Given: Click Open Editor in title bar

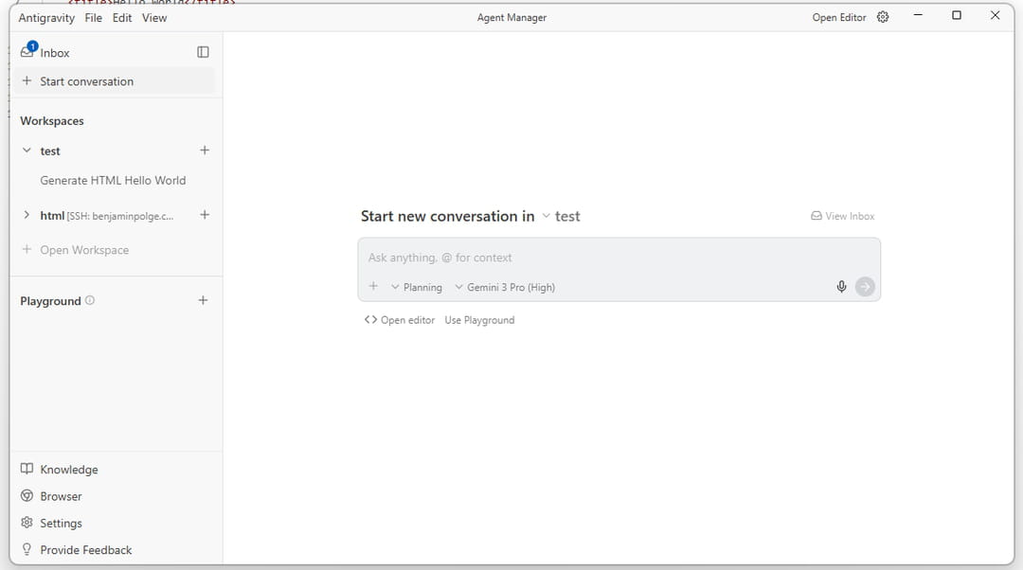Looking at the screenshot, I should [838, 17].
